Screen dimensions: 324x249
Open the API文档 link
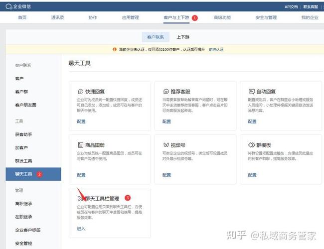pos(291,7)
